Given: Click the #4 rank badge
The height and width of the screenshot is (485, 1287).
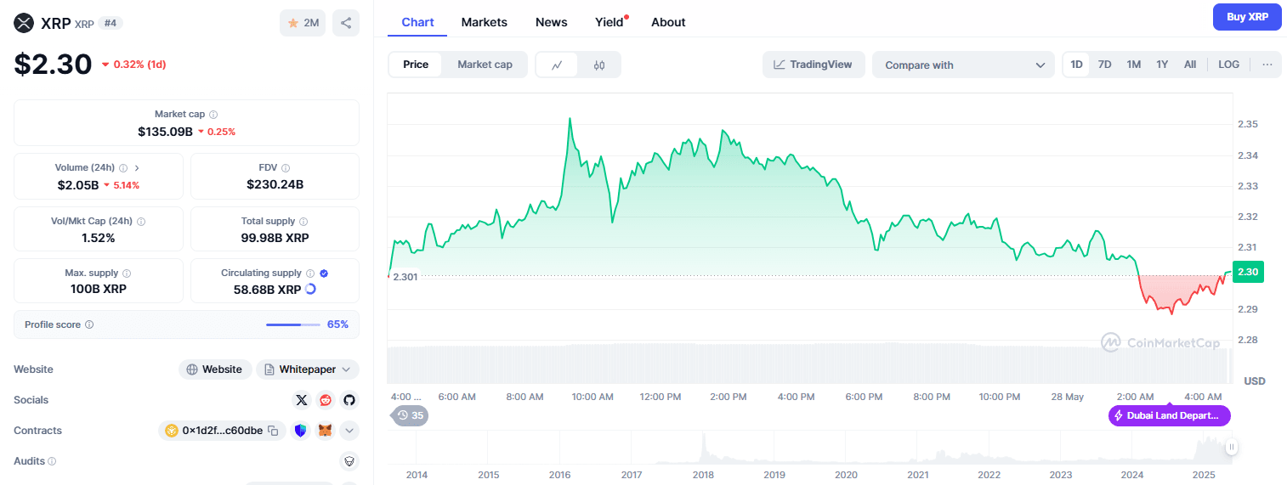Looking at the screenshot, I should 111,23.
